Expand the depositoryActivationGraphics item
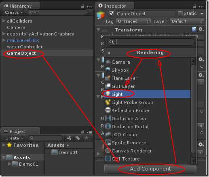The width and height of the screenshot is (209, 177). click(x=4, y=33)
